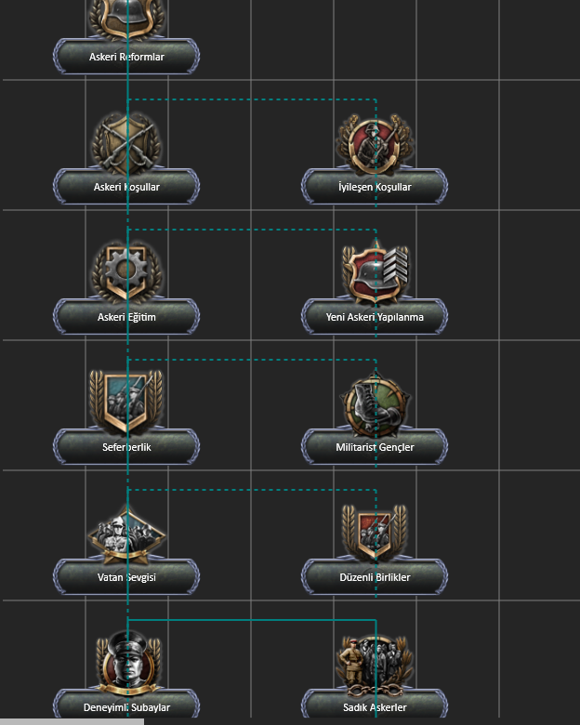580x725 pixels.
Task: Select the Vatan Sevgisi crowd icon
Action: tap(126, 534)
